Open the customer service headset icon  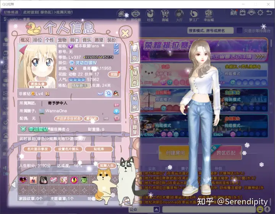(x=251, y=13)
